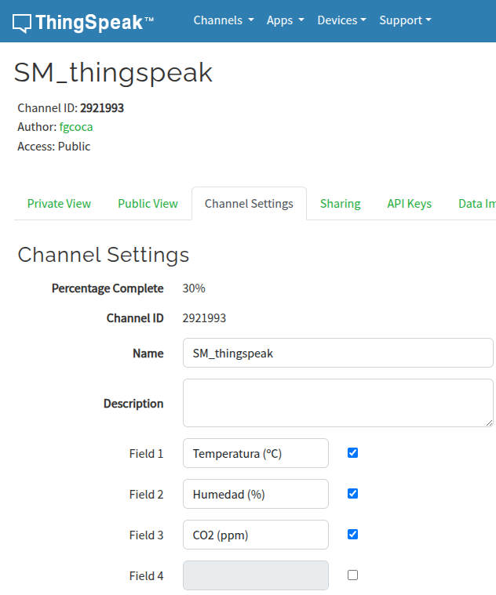496x595 pixels.
Task: Go to the Sharing tab
Action: click(340, 204)
